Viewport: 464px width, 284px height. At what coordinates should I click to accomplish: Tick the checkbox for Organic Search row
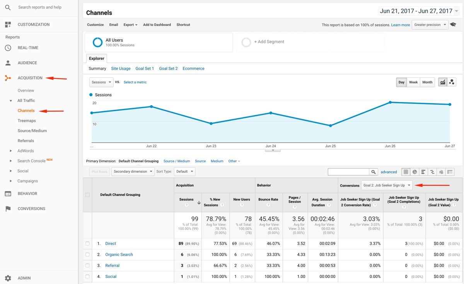click(87, 255)
